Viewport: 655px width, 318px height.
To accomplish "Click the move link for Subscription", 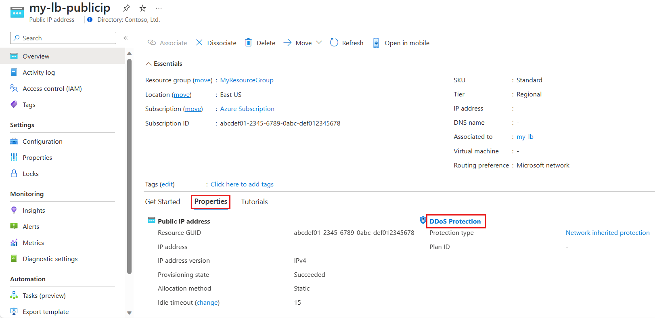I will coord(193,109).
